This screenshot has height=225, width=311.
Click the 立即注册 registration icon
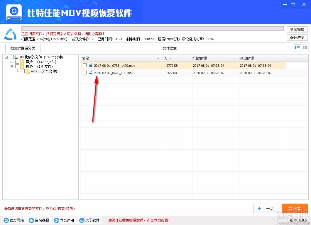57,220
